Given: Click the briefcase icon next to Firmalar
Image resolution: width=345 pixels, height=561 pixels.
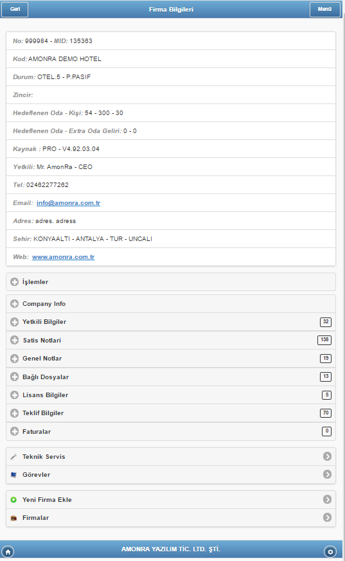Looking at the screenshot, I should click(x=13, y=518).
